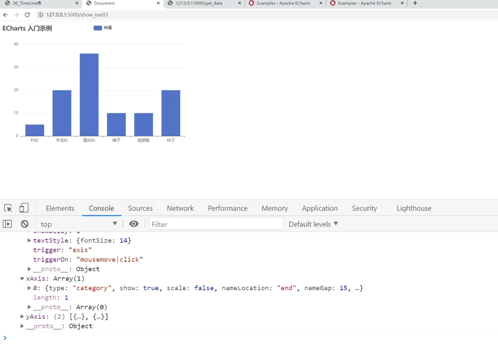The width and height of the screenshot is (498, 348).
Task: Close the 127.0.0.1:5000/get_data tab
Action: [239, 3]
